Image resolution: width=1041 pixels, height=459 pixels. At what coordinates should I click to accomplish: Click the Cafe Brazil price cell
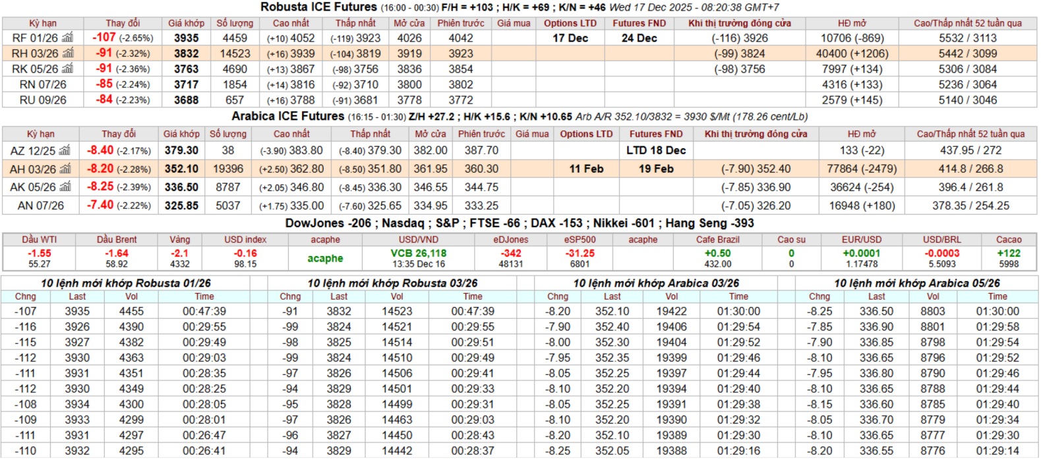pos(717,258)
